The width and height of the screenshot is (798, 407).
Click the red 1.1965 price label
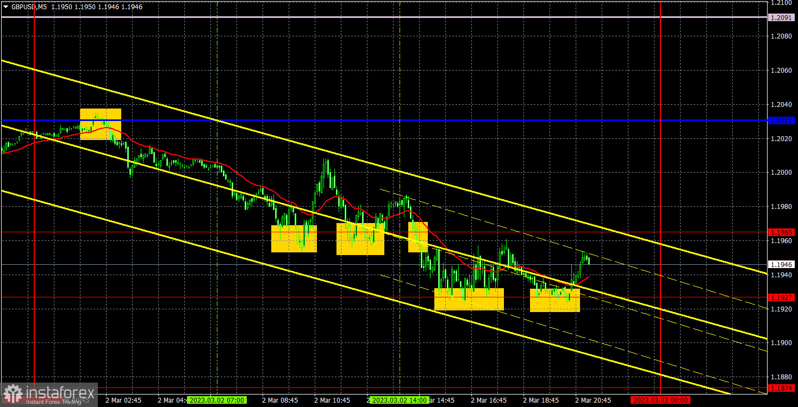tap(782, 232)
